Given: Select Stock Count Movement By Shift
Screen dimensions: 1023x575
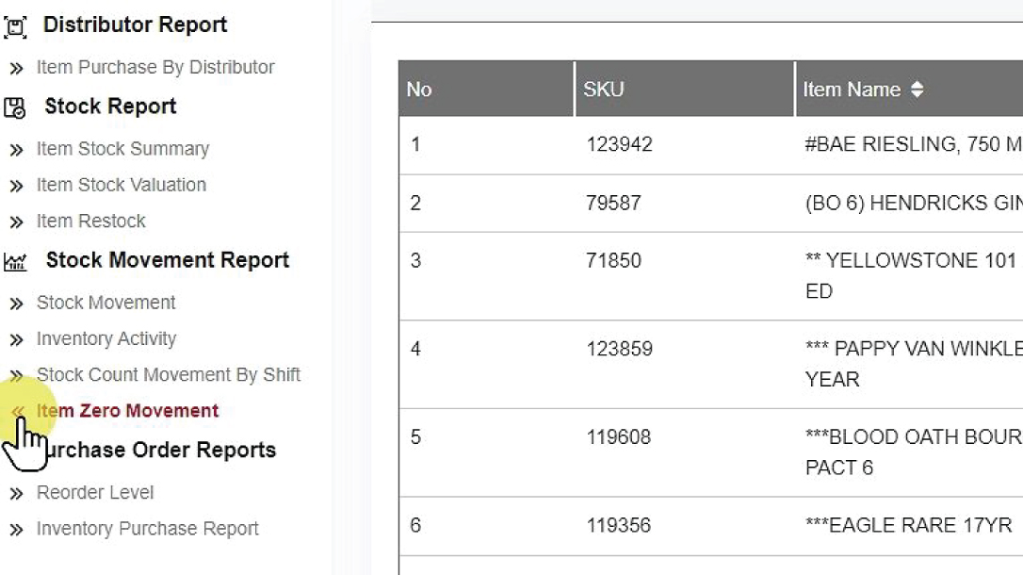Looking at the screenshot, I should coord(168,375).
